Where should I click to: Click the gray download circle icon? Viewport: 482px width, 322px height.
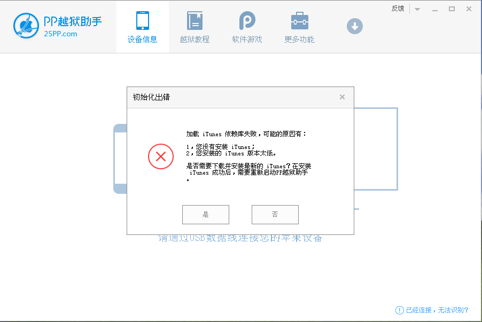click(354, 26)
